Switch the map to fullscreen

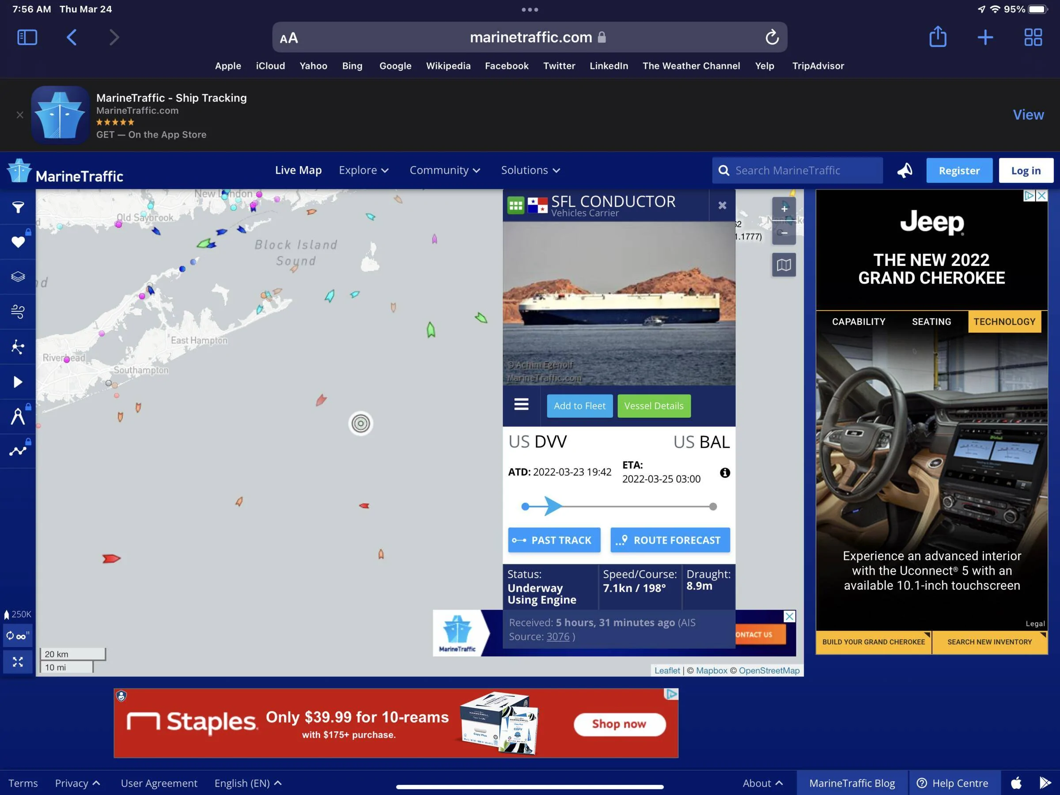[x=18, y=662]
